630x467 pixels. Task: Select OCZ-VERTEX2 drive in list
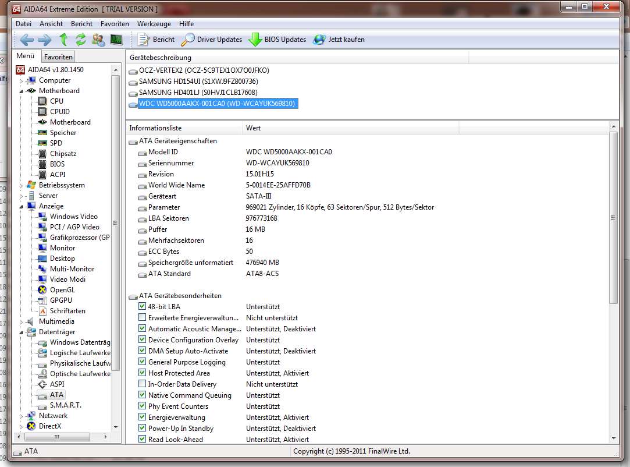click(204, 70)
